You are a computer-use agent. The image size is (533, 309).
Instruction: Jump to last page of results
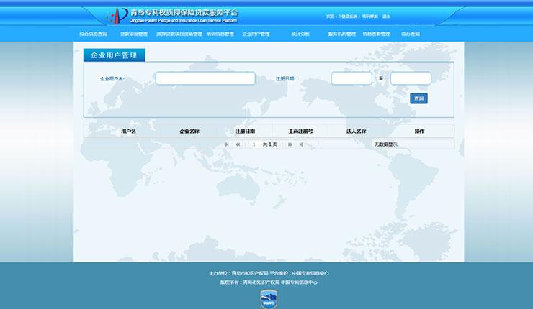coord(301,144)
